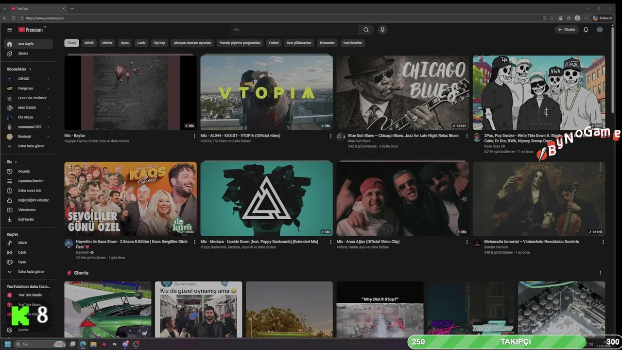Open Ayarlar settings in sidebar

[x=28, y=330]
